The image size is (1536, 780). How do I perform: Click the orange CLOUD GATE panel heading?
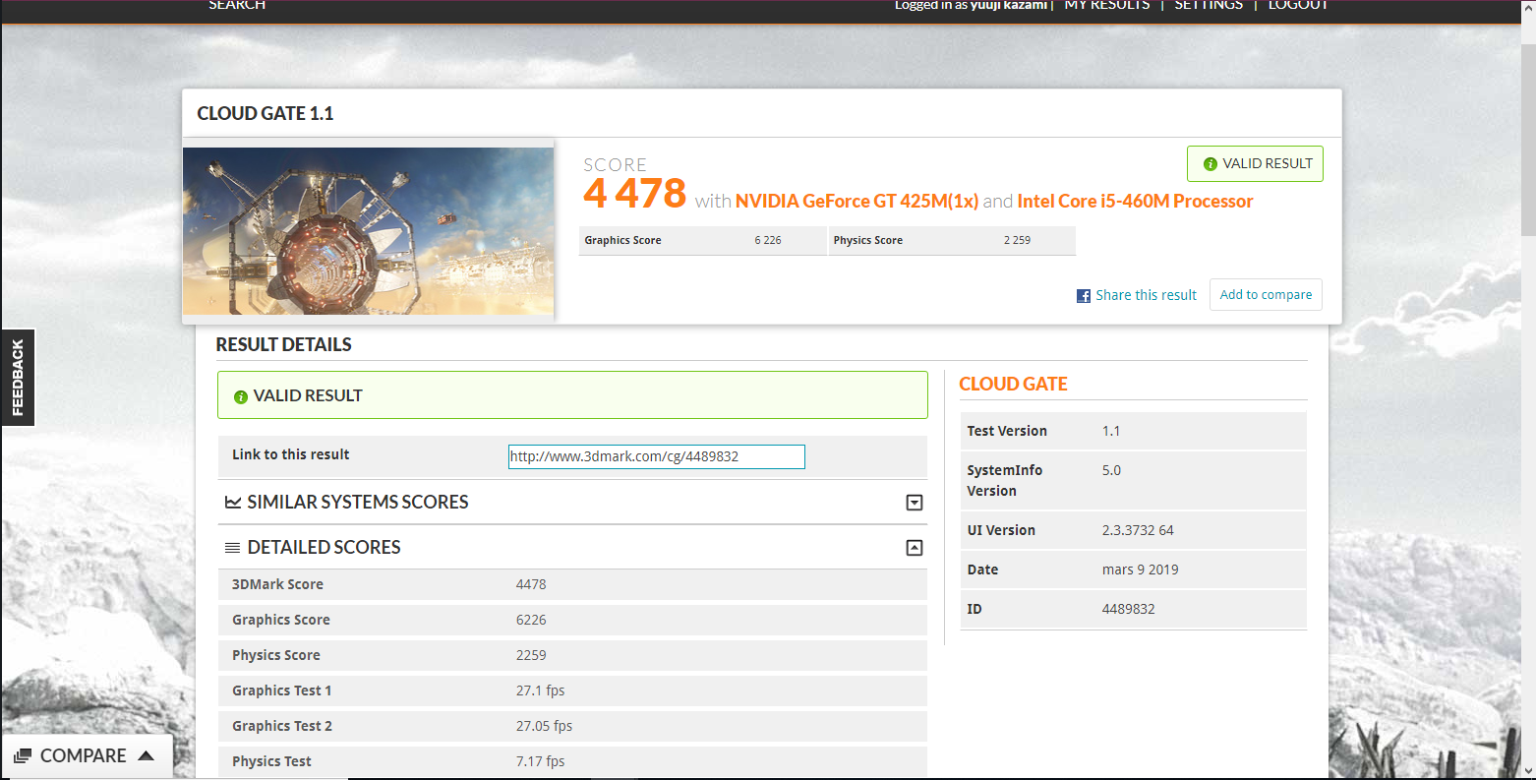click(1013, 385)
